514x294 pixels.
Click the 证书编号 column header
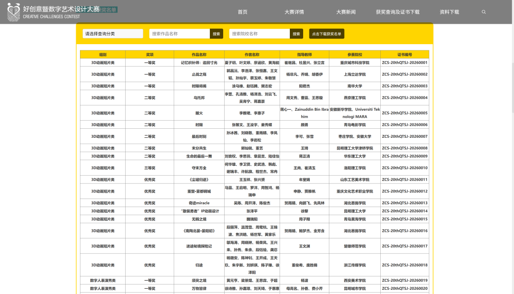(x=405, y=55)
